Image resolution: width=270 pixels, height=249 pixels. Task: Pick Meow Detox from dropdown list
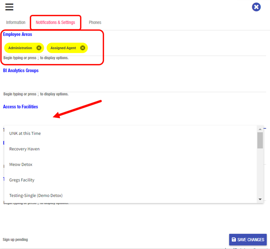(21, 164)
